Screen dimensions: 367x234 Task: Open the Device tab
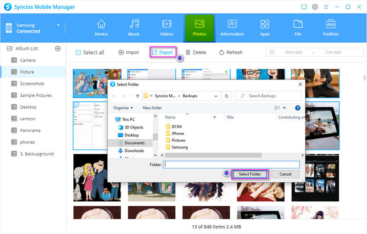click(101, 28)
